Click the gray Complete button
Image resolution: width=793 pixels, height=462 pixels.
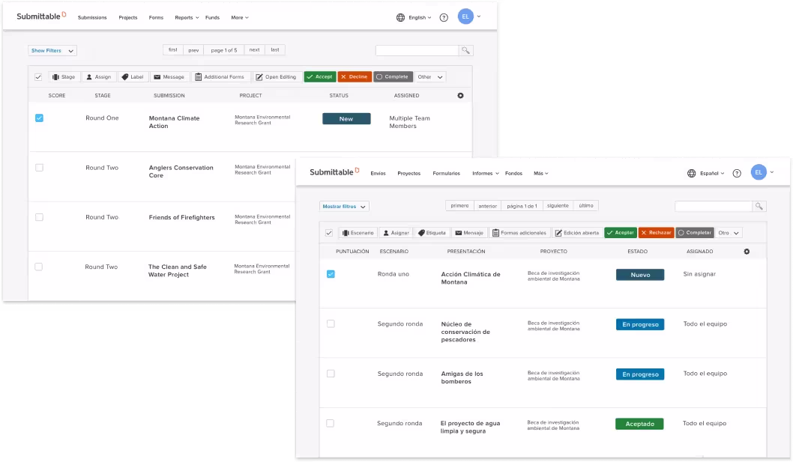pyautogui.click(x=393, y=77)
